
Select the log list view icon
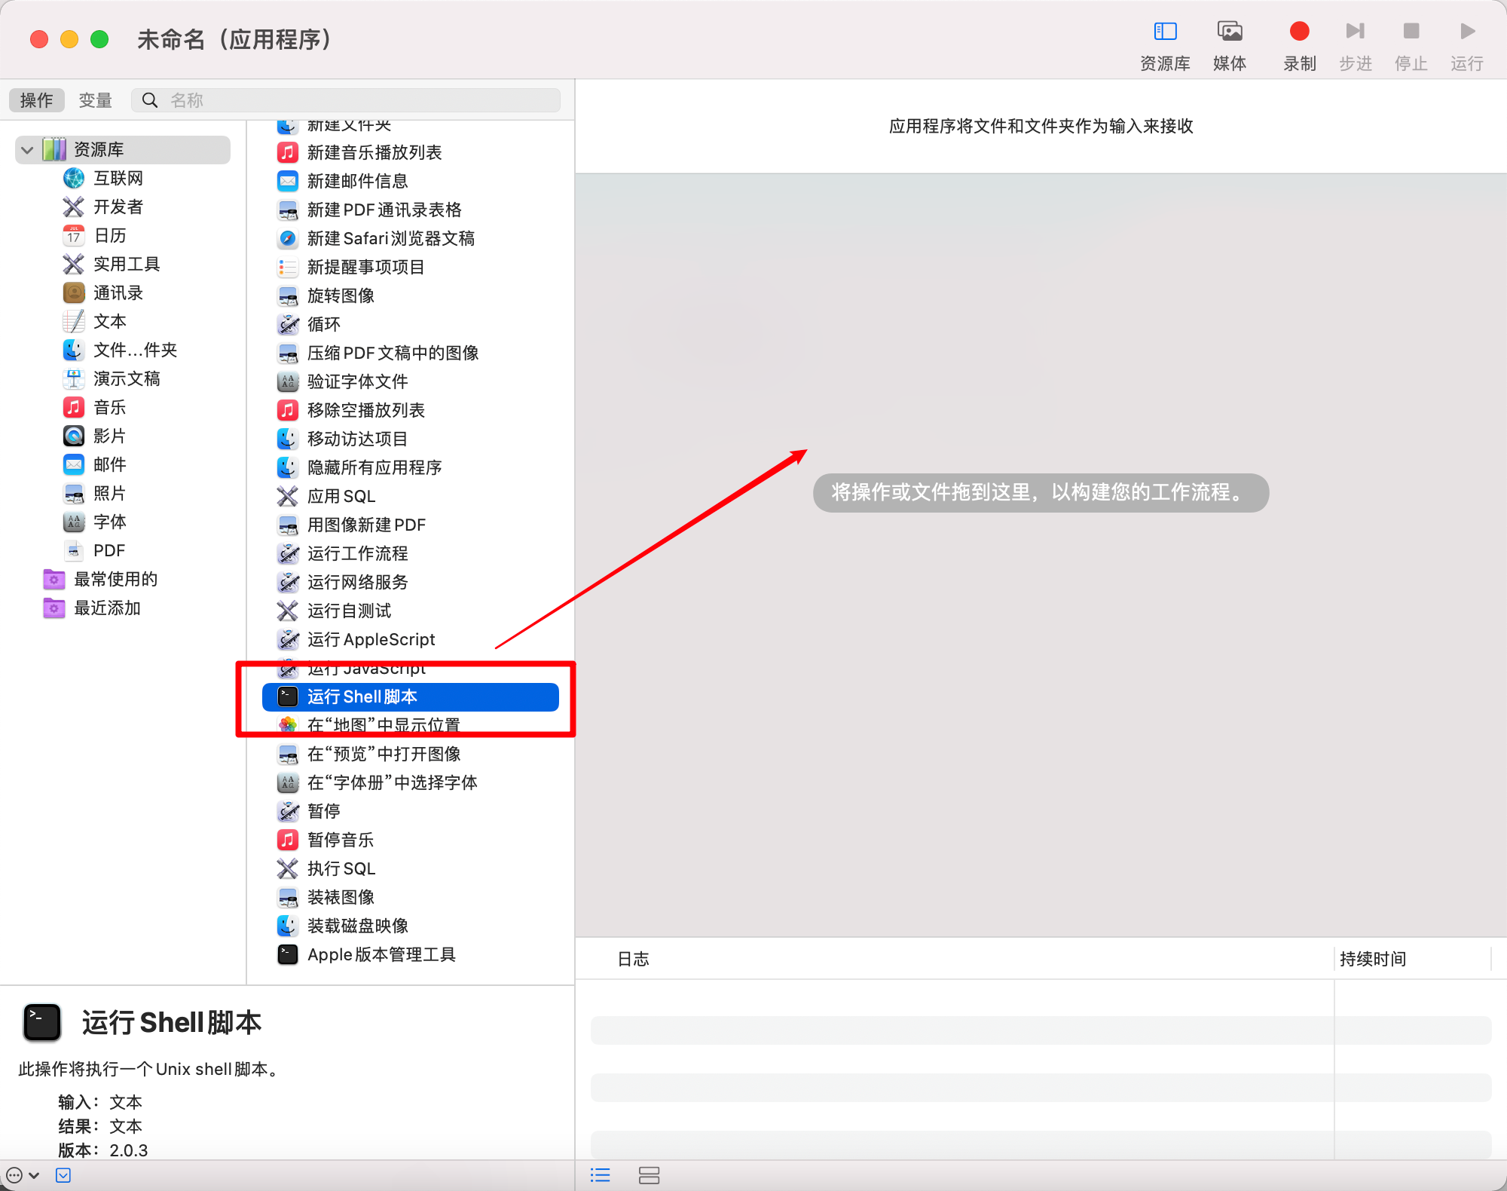click(600, 1174)
